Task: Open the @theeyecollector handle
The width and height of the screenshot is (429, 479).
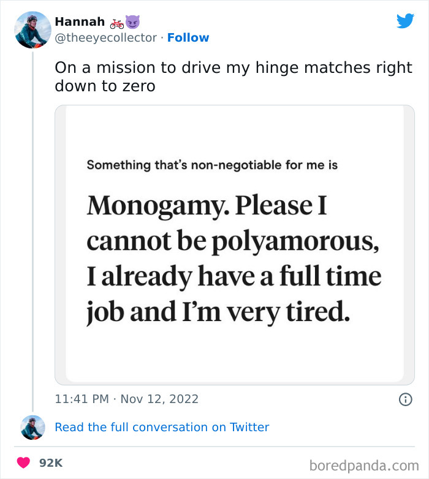Action: 105,38
